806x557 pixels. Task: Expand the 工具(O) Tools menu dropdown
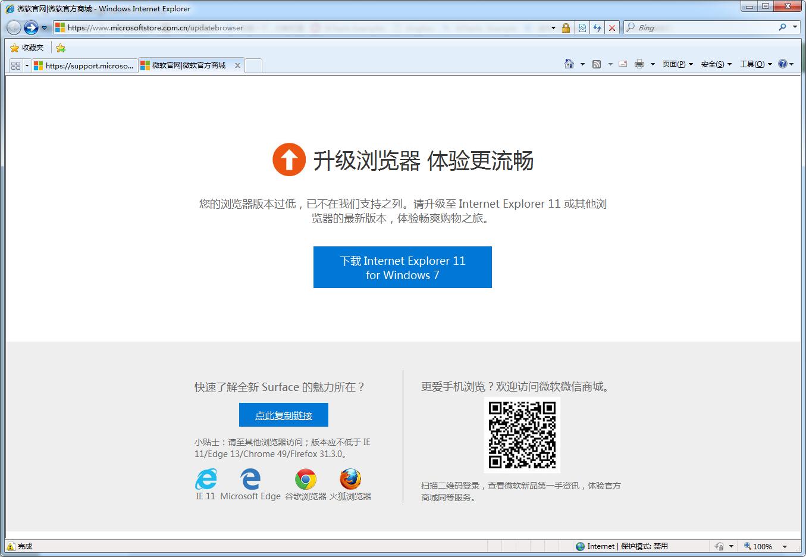[755, 64]
